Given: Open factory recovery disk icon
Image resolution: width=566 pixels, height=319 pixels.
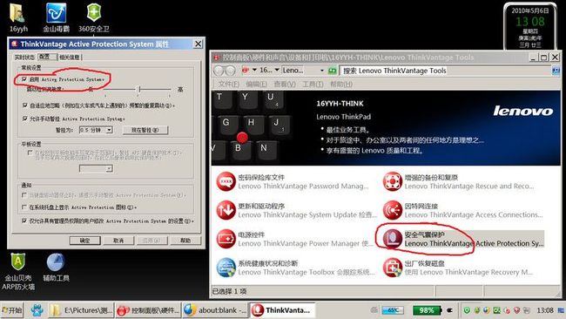Looking at the screenshot, I should pyautogui.click(x=393, y=268).
